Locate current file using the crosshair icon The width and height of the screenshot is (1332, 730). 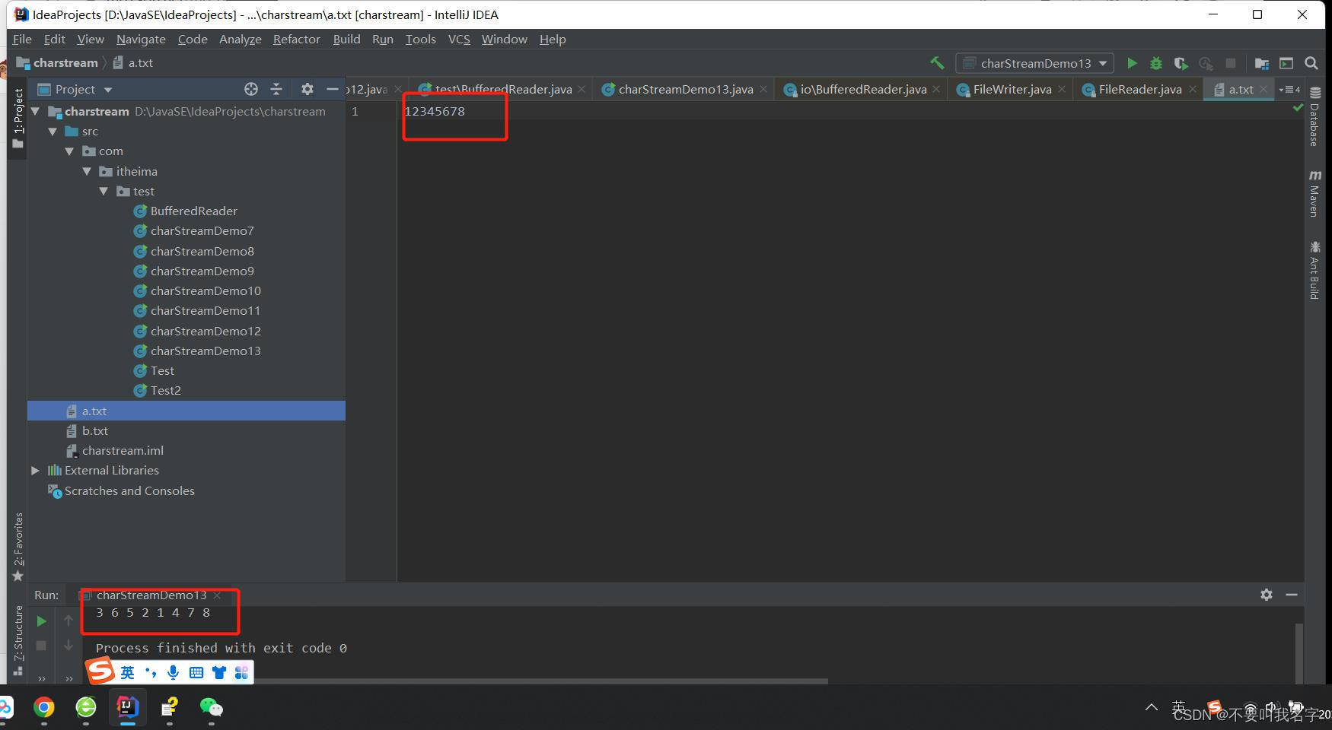[x=251, y=89]
